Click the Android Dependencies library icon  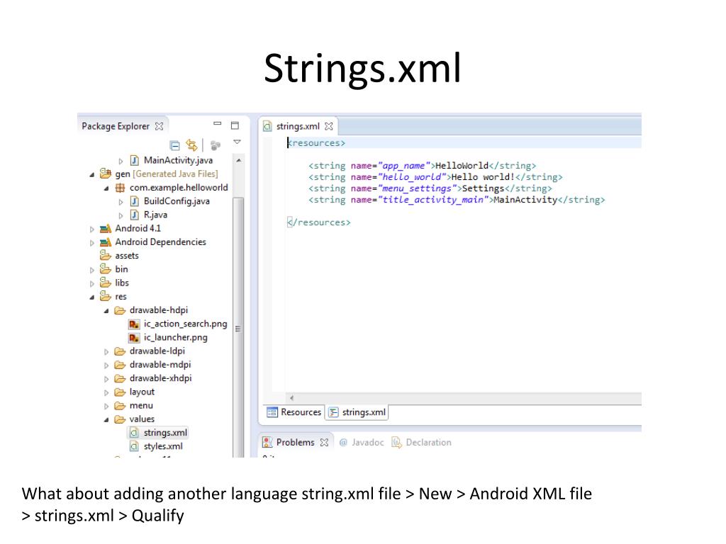click(x=106, y=242)
